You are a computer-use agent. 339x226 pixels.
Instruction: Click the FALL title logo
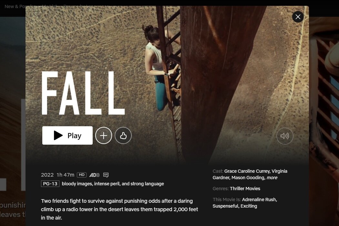[x=83, y=93]
